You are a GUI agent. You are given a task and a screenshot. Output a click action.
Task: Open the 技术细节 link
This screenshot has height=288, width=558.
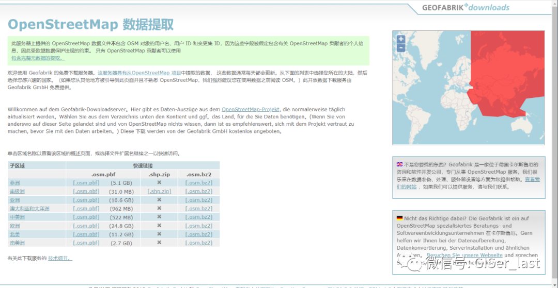[x=60, y=259]
